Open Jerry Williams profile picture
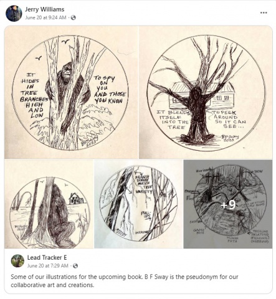The image size is (276, 299). point(14,13)
